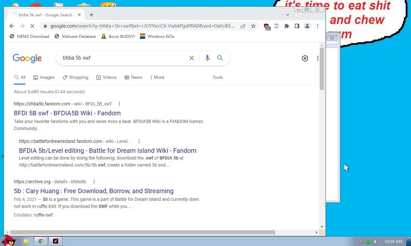Open the Chrome profile avatar

(x=307, y=26)
